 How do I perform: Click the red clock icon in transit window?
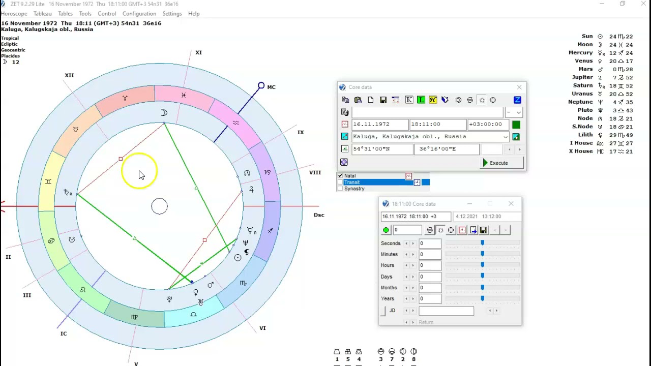tap(462, 230)
